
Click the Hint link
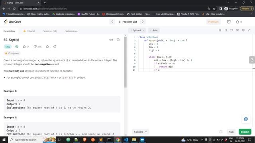click(x=111, y=40)
